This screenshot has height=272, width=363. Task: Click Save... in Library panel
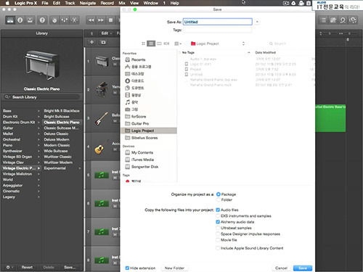pos(70,267)
